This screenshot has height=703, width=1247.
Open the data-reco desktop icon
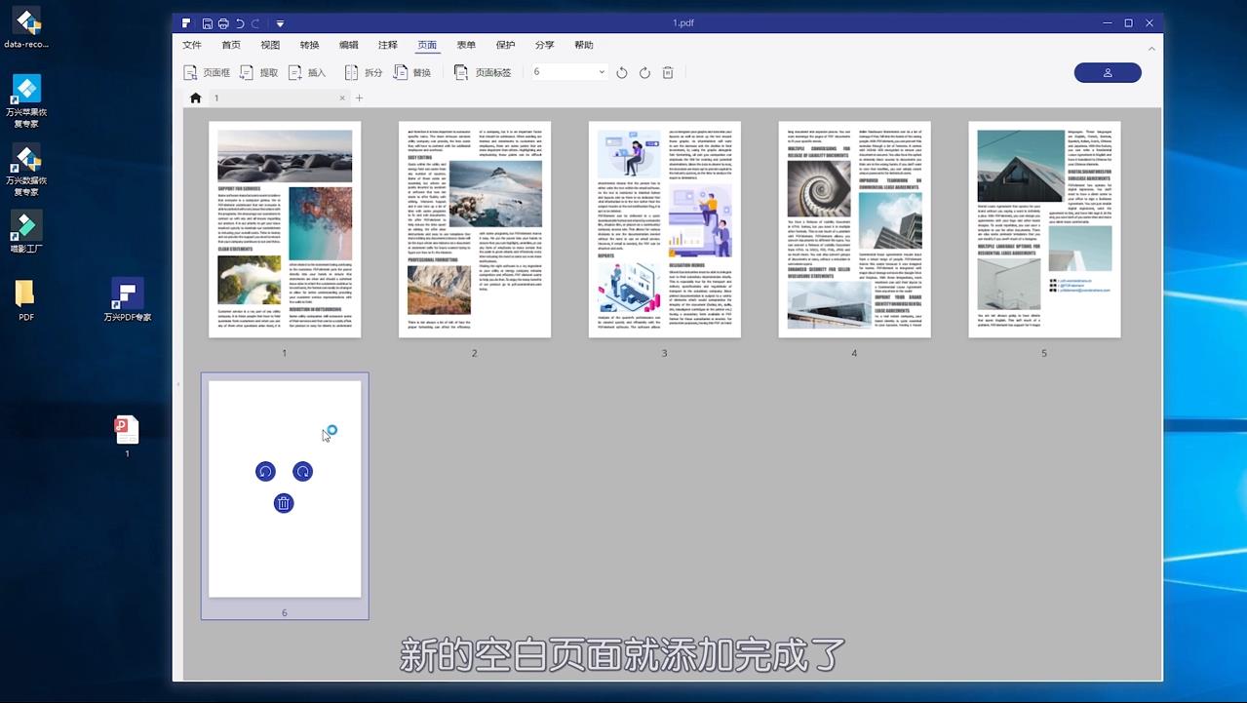coord(26,29)
